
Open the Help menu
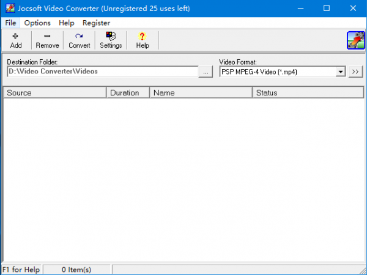67,23
